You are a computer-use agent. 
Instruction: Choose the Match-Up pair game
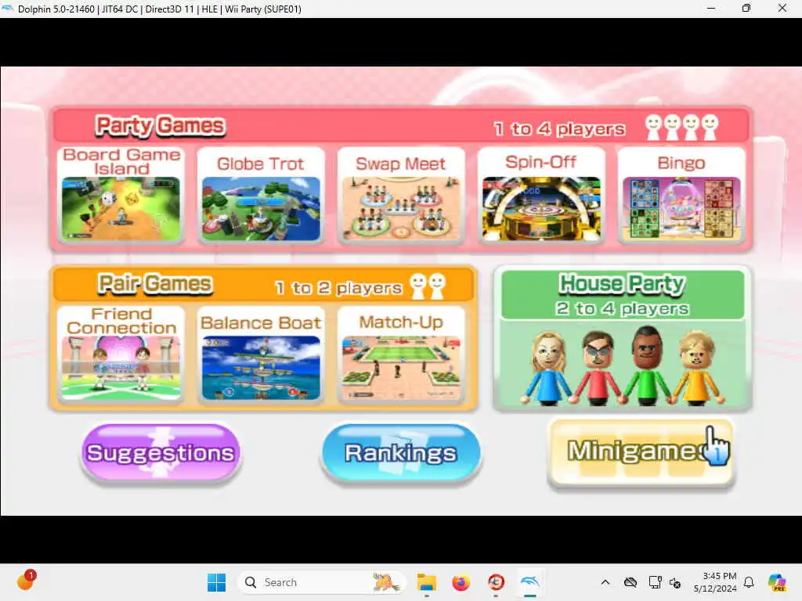[x=401, y=354]
